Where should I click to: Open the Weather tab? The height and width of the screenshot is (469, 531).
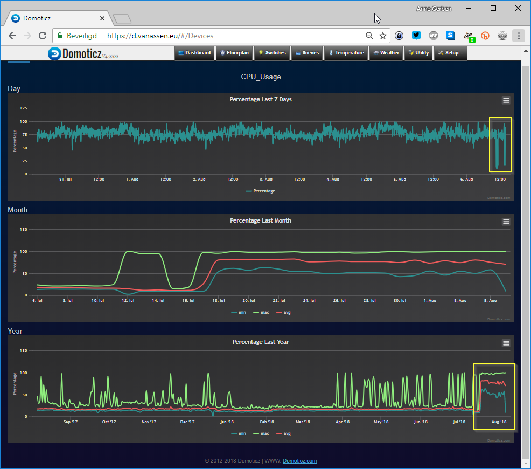point(386,53)
